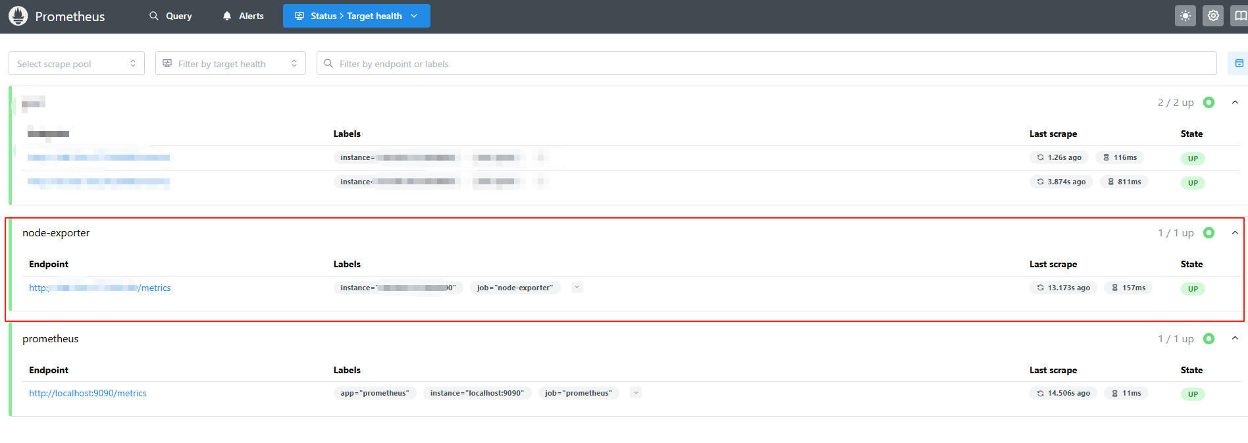Click UP state badge of 116ms target
The width and height of the screenshot is (1248, 443).
tap(1193, 159)
